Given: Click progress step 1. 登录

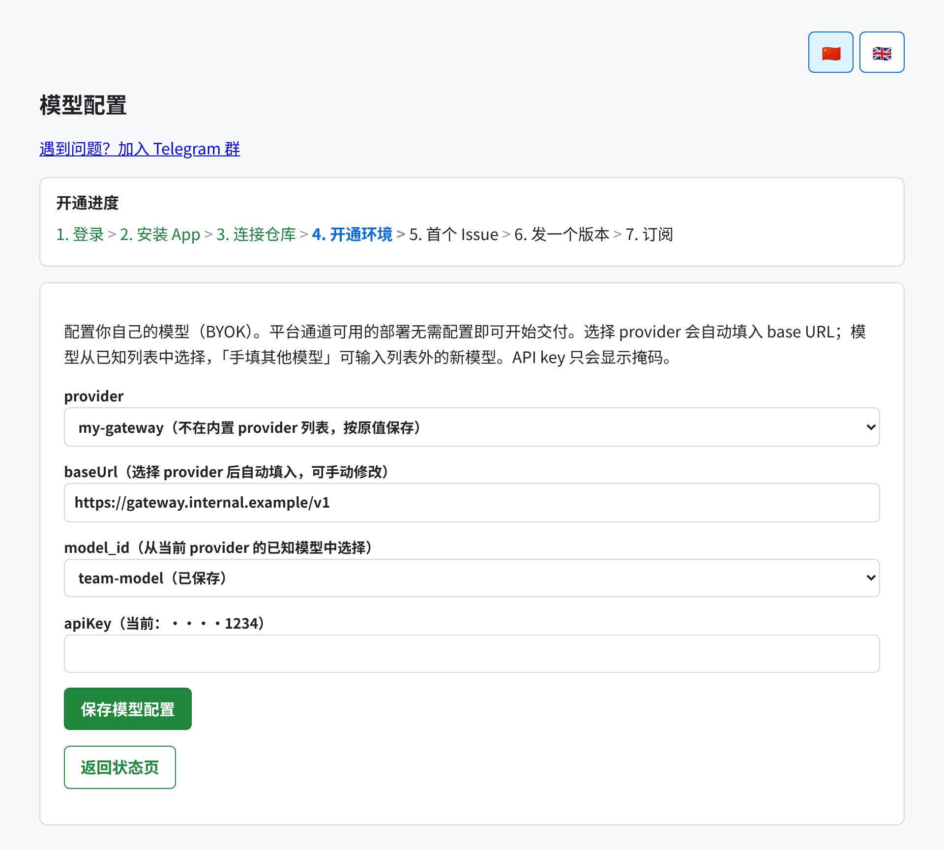Looking at the screenshot, I should (80, 235).
